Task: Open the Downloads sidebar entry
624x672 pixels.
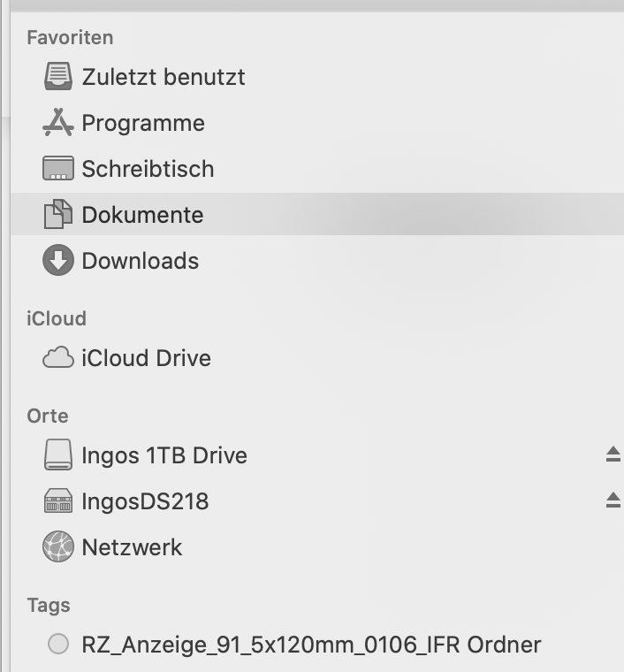Action: pos(140,261)
